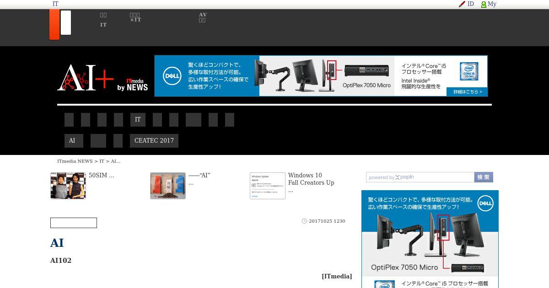Open the coffee bags article thumbnail
This screenshot has width=549, height=288.
pyautogui.click(x=168, y=186)
